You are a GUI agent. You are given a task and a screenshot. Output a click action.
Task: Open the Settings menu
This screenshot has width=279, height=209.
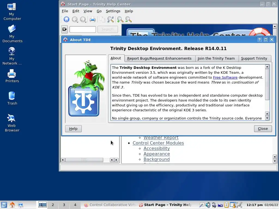click(113, 11)
